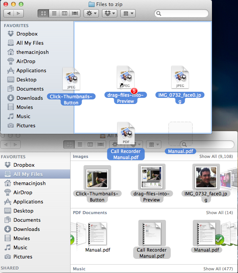Select highlighted All My Files in back window sidebar
Screen dimensions: 238x273
35,174
